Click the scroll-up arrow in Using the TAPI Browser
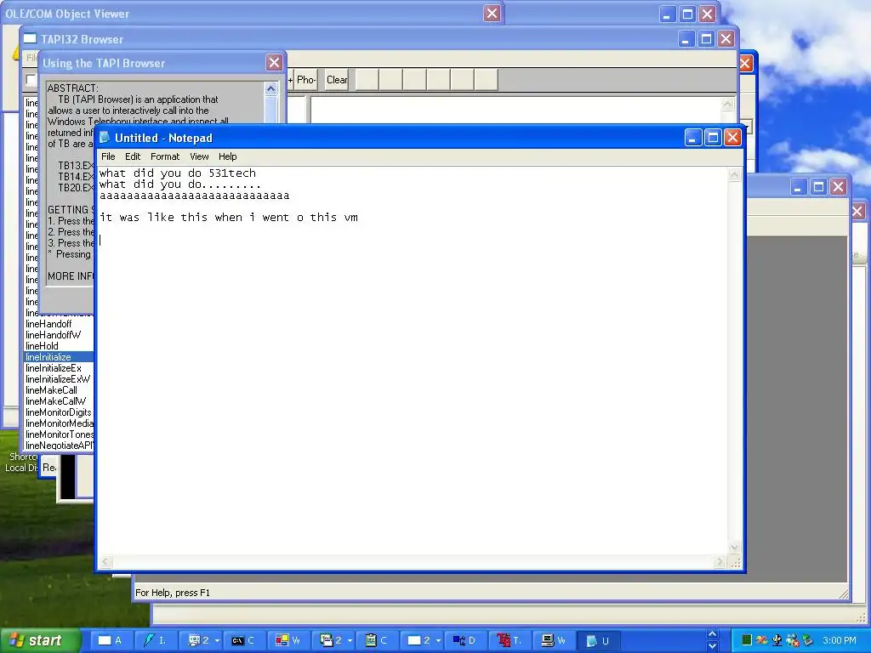Image resolution: width=871 pixels, height=653 pixels. pyautogui.click(x=271, y=88)
